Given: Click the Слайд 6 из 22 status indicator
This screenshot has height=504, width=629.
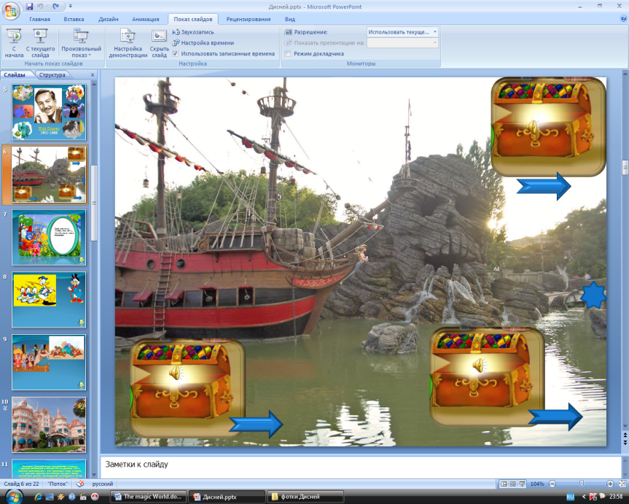Looking at the screenshot, I should 21,484.
